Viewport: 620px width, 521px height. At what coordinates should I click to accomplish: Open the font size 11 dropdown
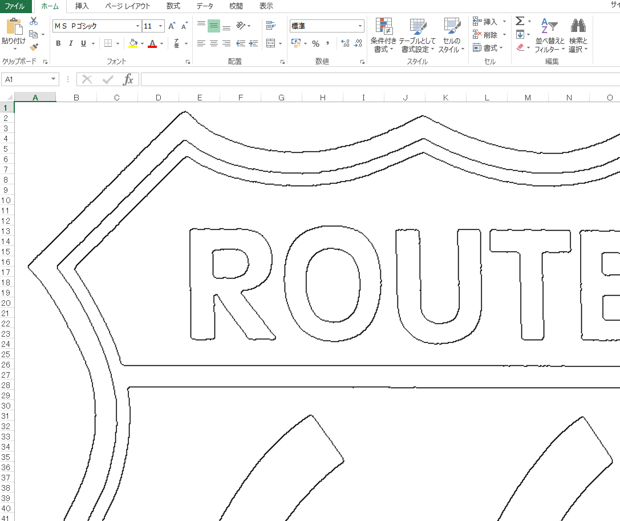(160, 26)
